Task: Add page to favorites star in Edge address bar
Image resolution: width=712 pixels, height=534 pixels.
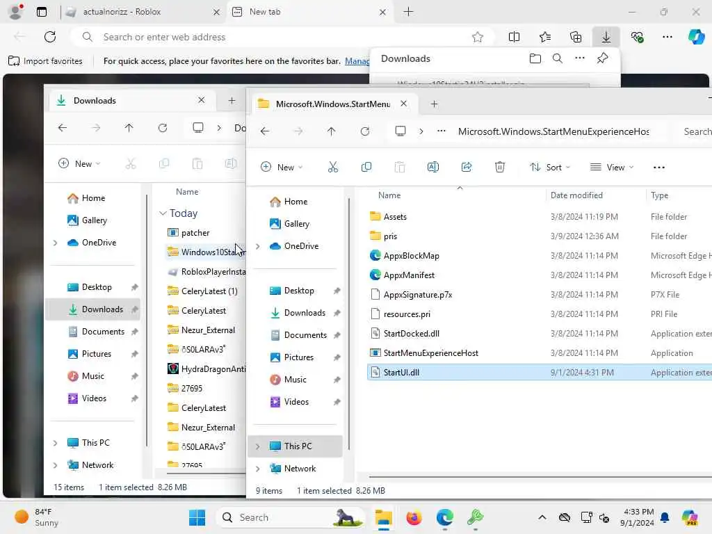Action: 477,38
